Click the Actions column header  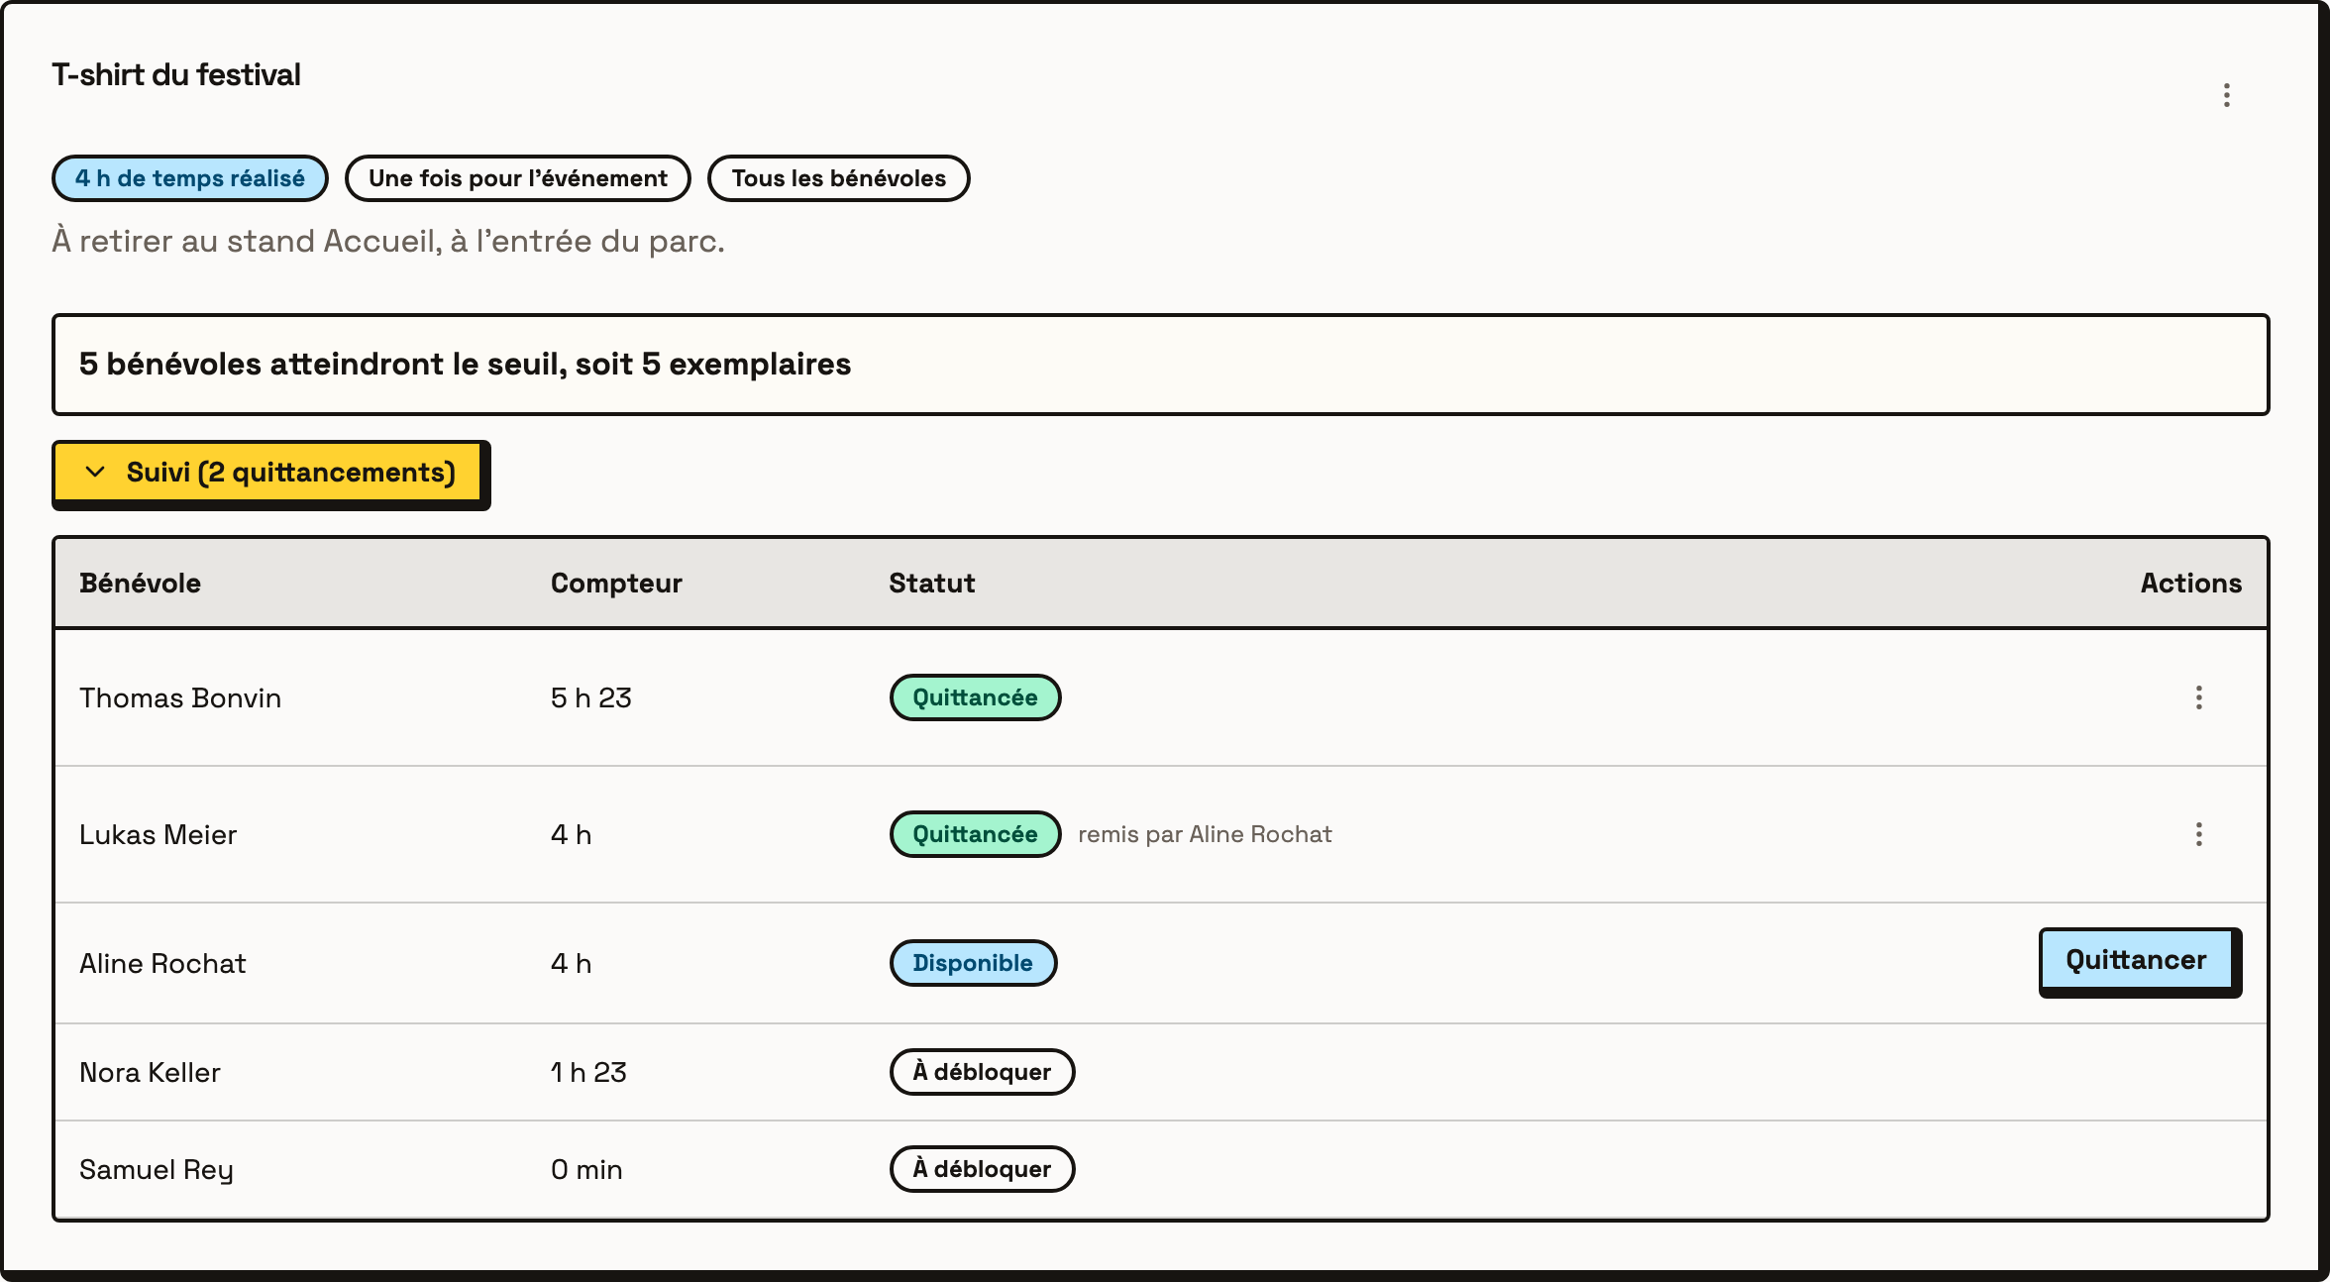[x=2191, y=584]
